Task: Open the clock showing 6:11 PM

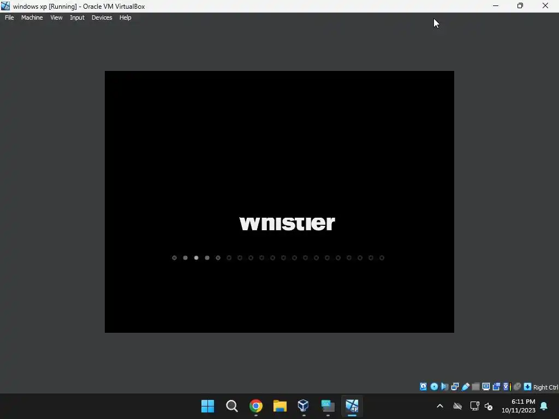Action: (519, 406)
